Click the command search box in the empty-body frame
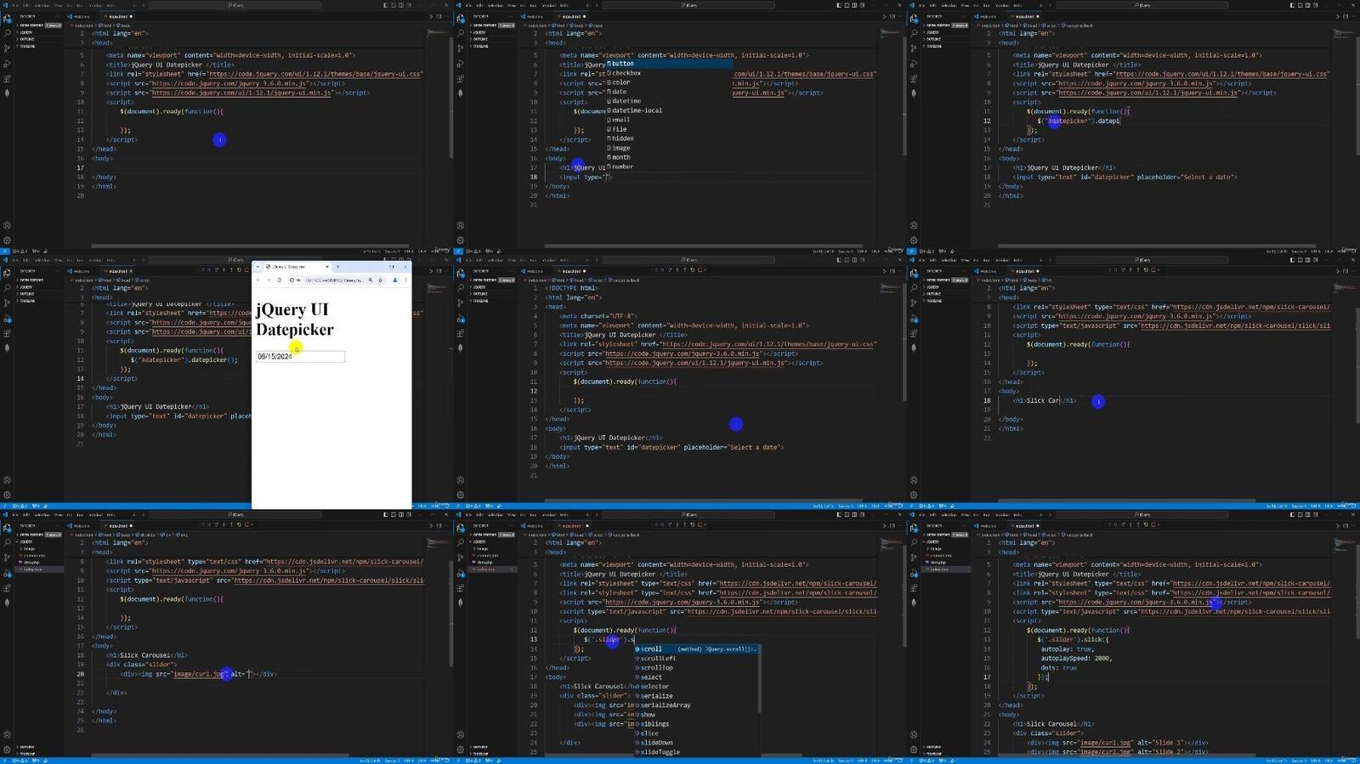This screenshot has height=764, width=1360. coord(236,5)
